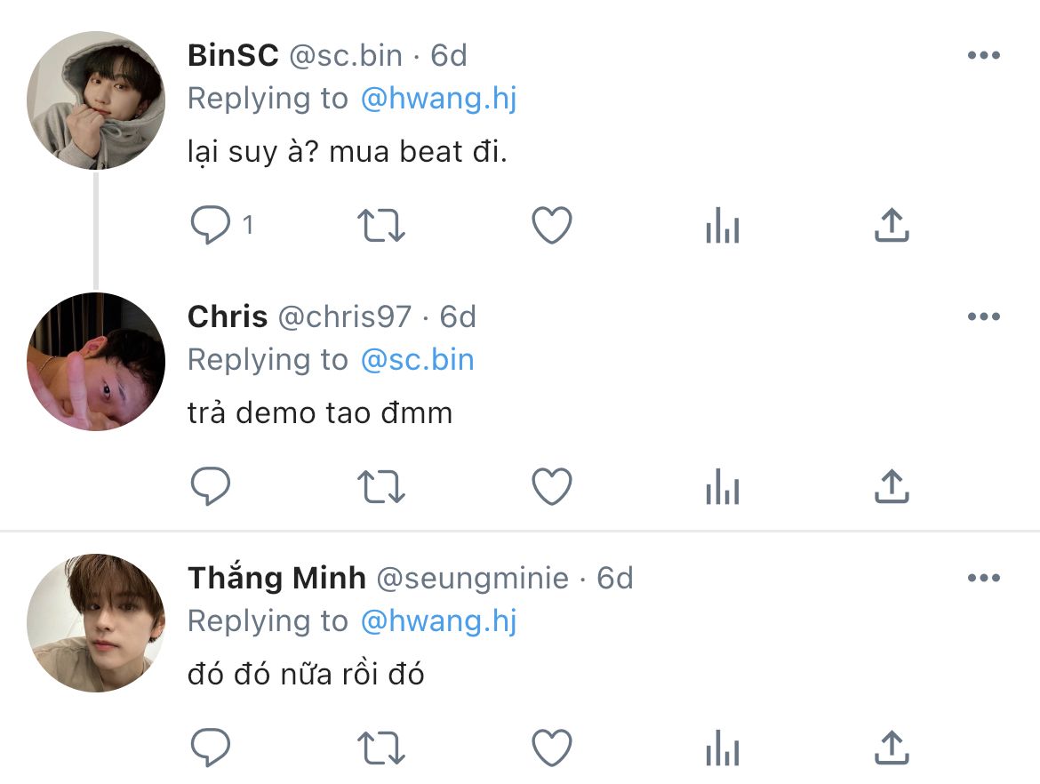View analytics for BinSC's tweet

(x=723, y=226)
